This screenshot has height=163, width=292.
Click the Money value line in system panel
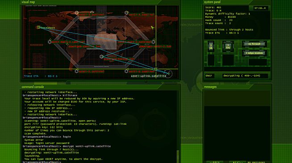pyautogui.click(x=221, y=17)
